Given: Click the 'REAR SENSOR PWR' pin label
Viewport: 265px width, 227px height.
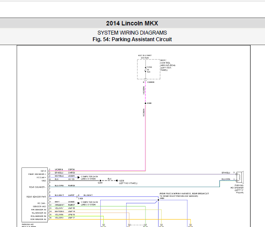Looking at the screenshot, I should 36,197.
